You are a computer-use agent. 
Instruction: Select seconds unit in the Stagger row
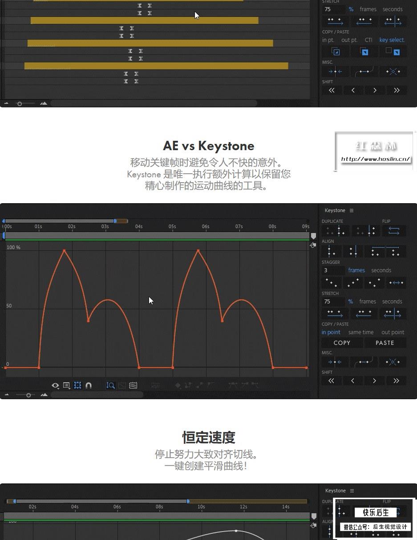click(381, 270)
